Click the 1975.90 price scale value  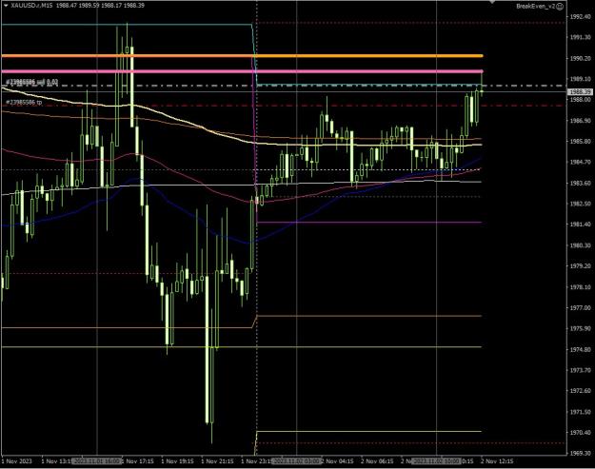580,328
